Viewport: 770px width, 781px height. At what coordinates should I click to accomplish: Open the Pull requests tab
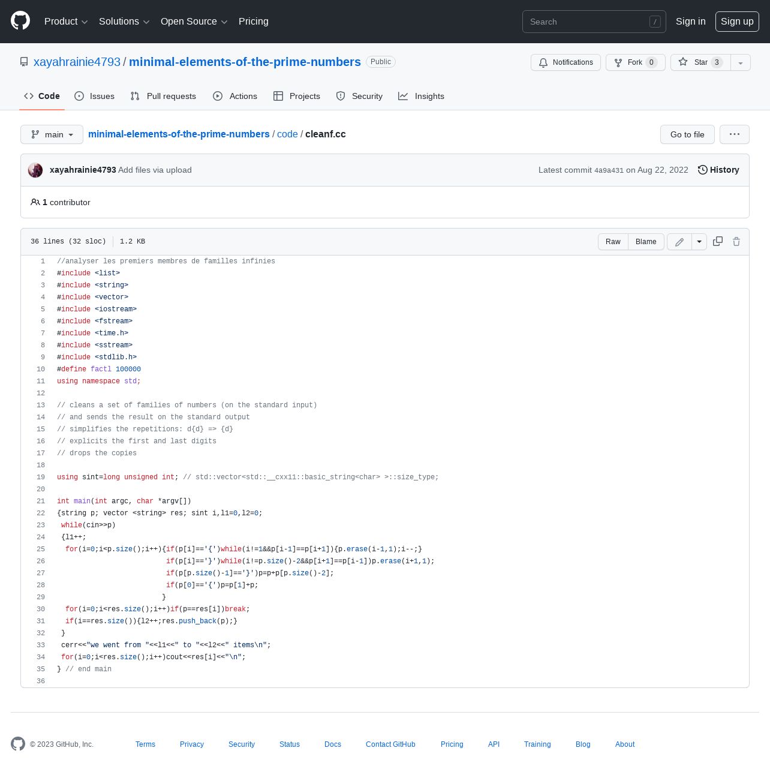(x=163, y=96)
